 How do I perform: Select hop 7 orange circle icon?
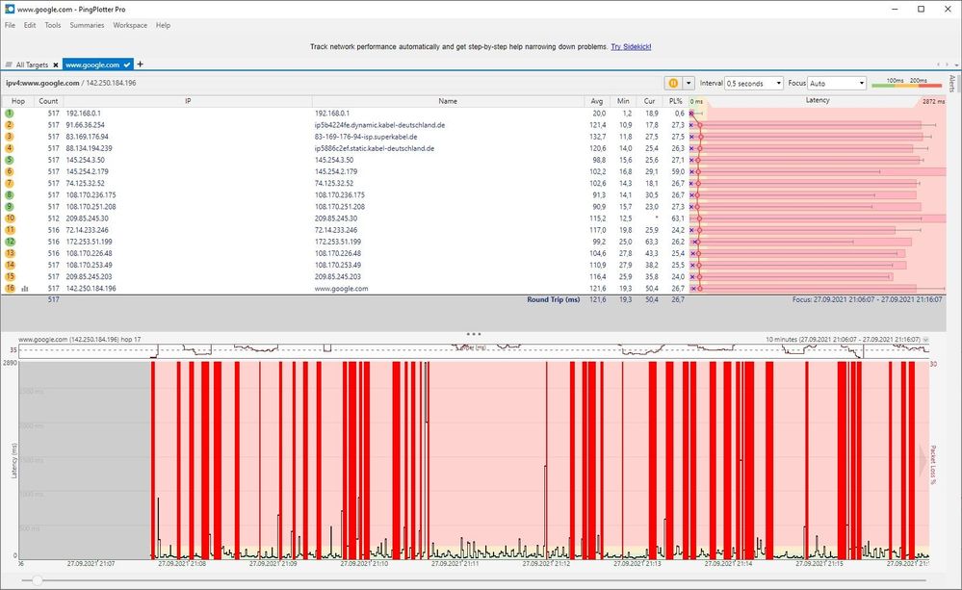[x=10, y=184]
